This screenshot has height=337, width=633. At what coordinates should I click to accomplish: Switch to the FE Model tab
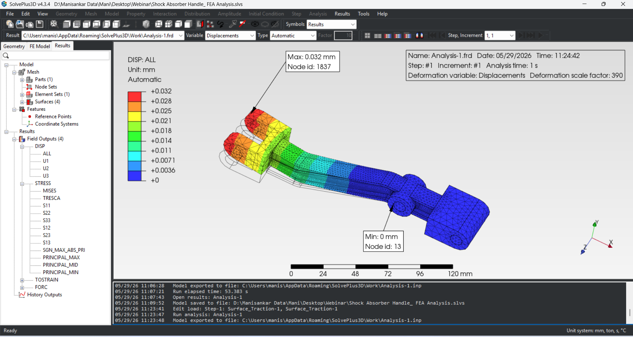pyautogui.click(x=40, y=46)
